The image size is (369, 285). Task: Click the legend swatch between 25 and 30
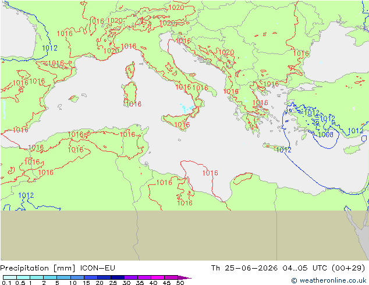(x=118, y=277)
